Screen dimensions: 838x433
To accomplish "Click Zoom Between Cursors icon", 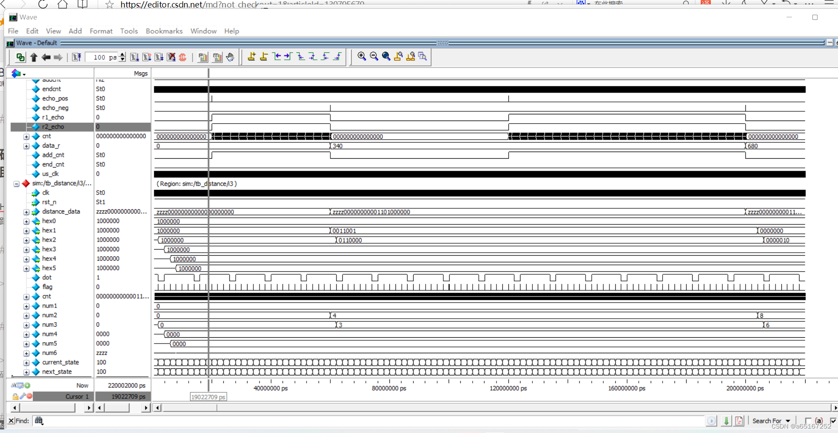I will [x=411, y=56].
